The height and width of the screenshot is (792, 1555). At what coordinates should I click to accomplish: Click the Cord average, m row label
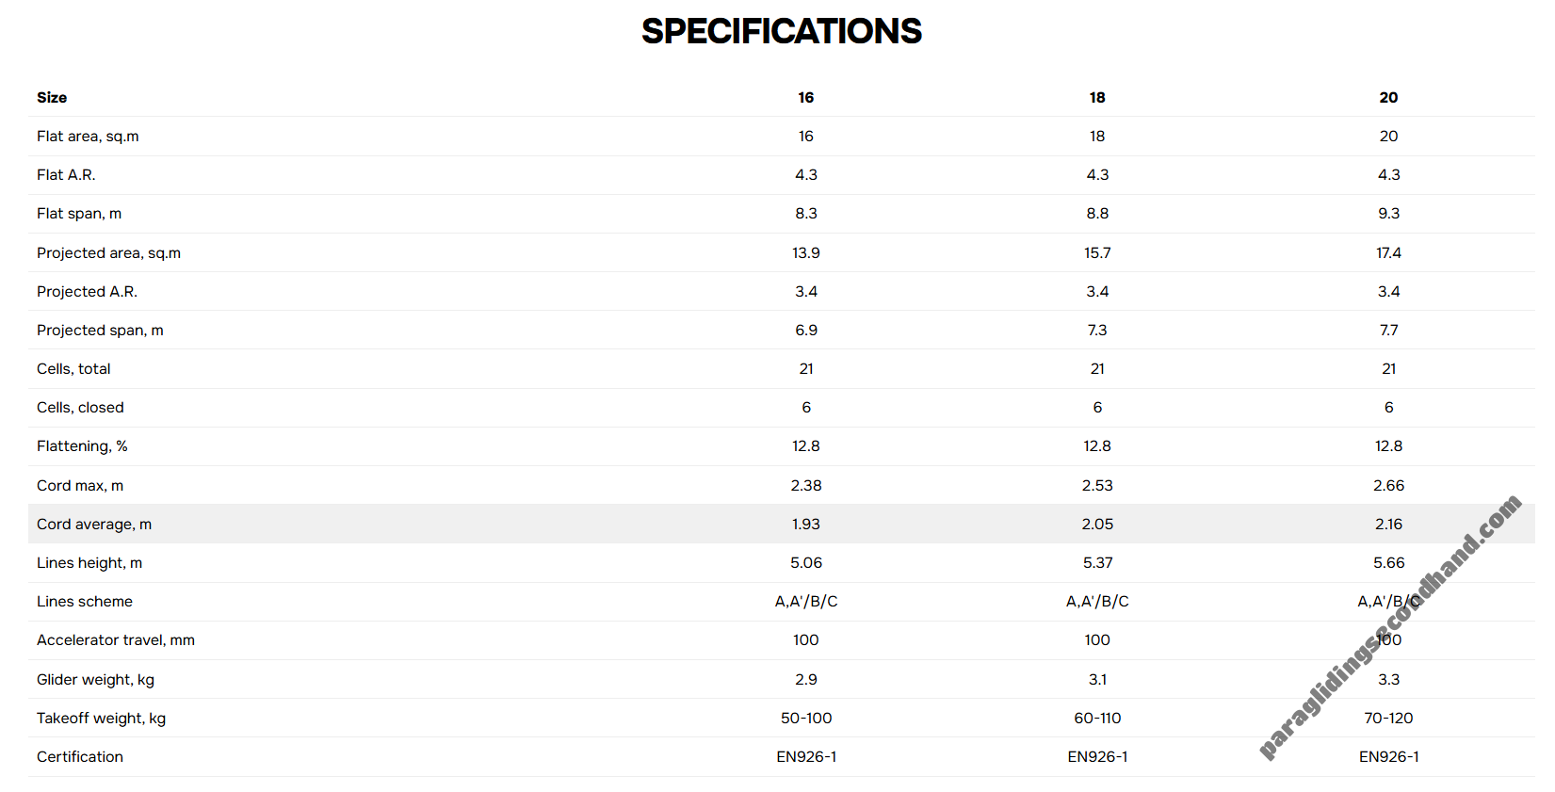point(94,525)
